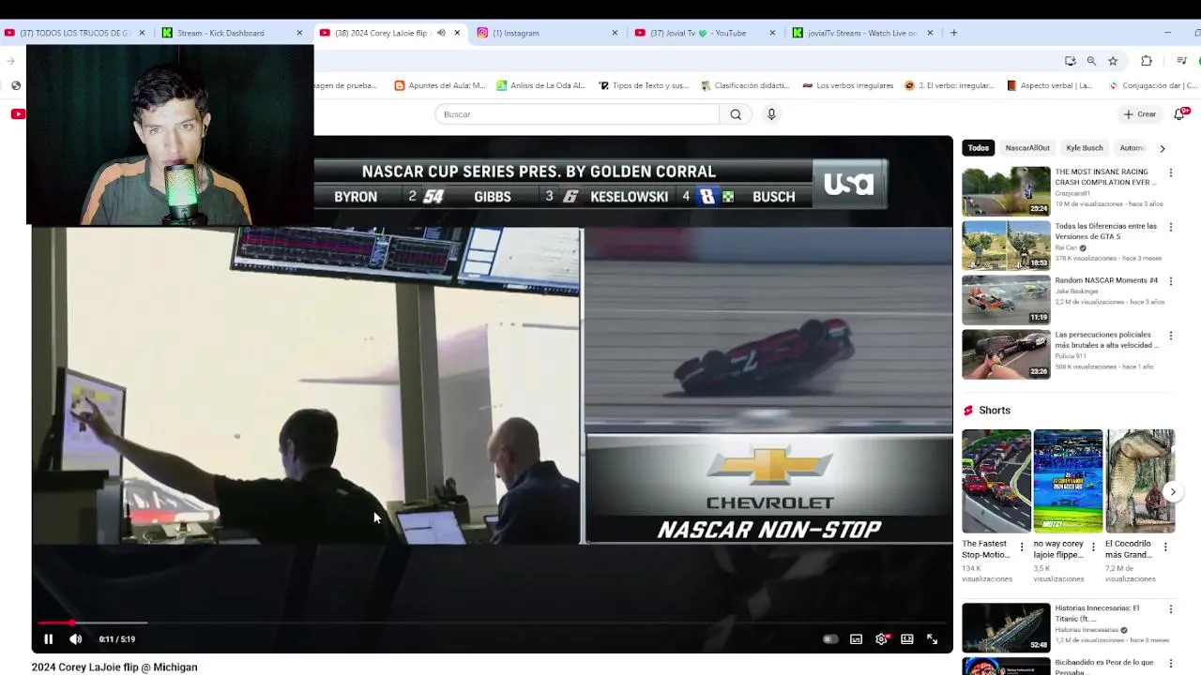Viewport: 1201px width, 675px height.
Task: Open YouTube notifications bell
Action: tap(1180, 114)
